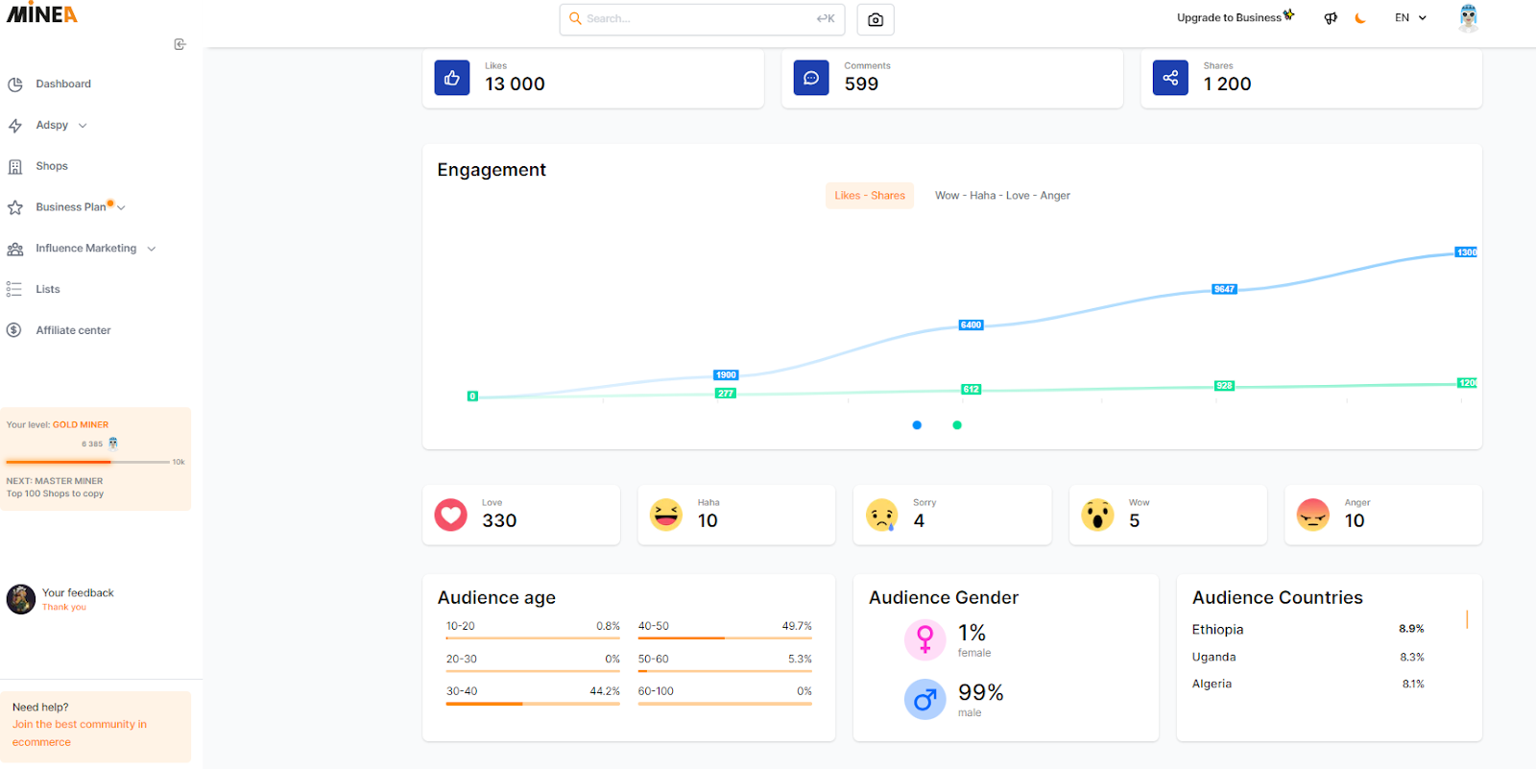
Task: Click Top 100 Shops to copy
Action: click(55, 494)
